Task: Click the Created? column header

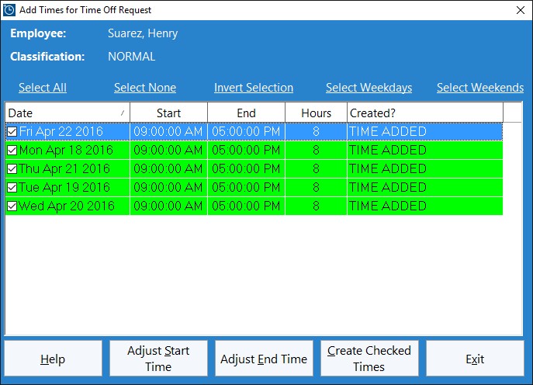Action: [424, 113]
